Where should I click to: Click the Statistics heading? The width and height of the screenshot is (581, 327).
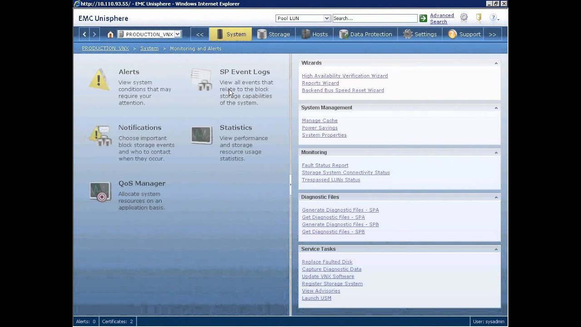[236, 128]
